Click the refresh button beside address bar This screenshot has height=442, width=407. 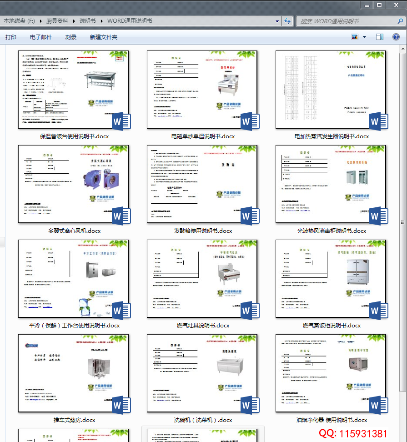click(x=287, y=21)
